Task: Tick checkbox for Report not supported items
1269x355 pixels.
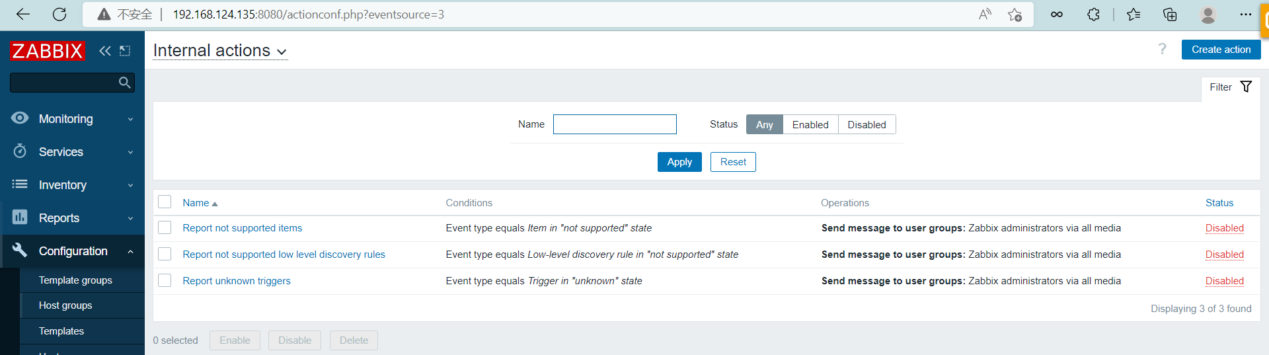Action: tap(165, 228)
